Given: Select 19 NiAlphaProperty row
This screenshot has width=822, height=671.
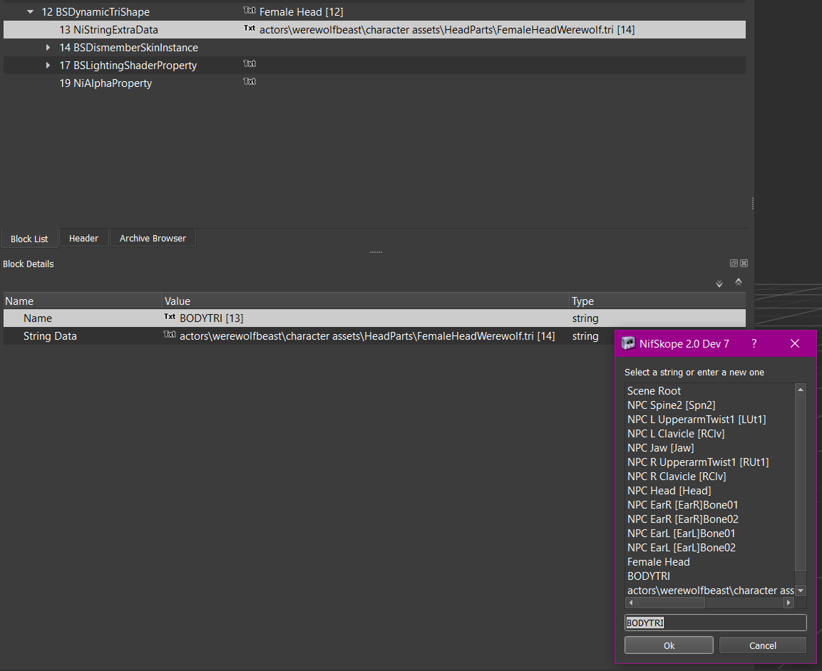Looking at the screenshot, I should [374, 83].
